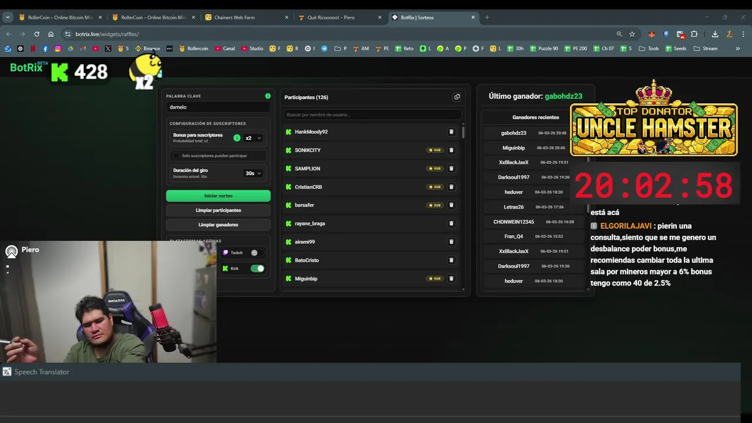Screen dimensions: 752x423
Task: Open the MetaMask fox extension
Action: 652,34
